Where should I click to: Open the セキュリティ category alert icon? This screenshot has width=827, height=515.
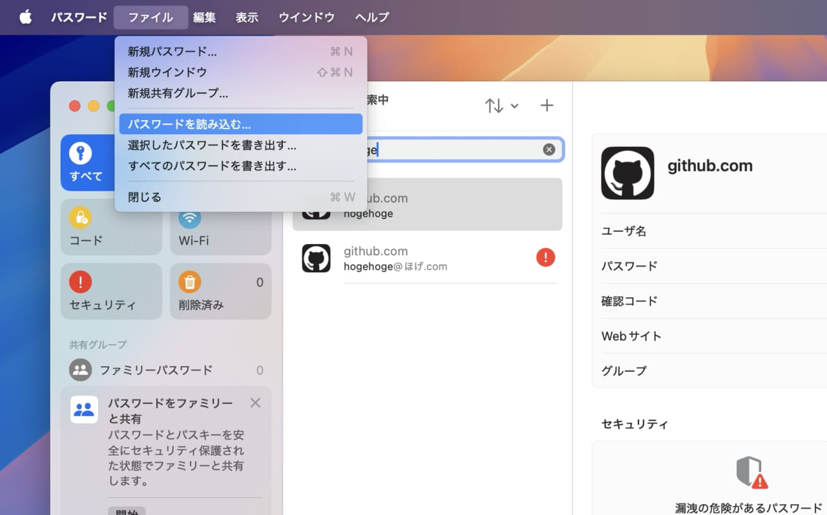click(x=81, y=282)
